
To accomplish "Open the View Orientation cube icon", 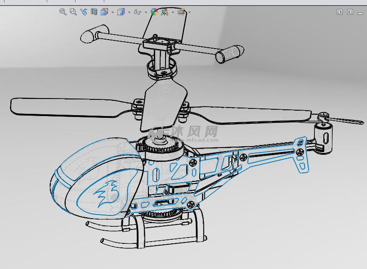I will [105, 11].
